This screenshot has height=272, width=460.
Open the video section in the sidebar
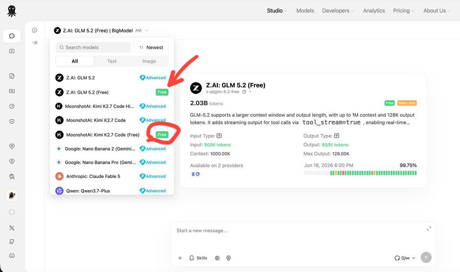coord(12,51)
